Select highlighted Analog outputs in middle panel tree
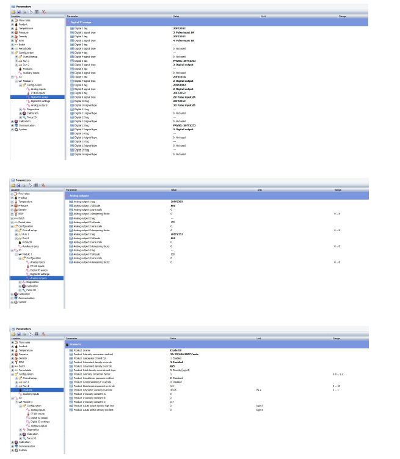Screen dimensions: 400x459 pyautogui.click(x=38, y=278)
